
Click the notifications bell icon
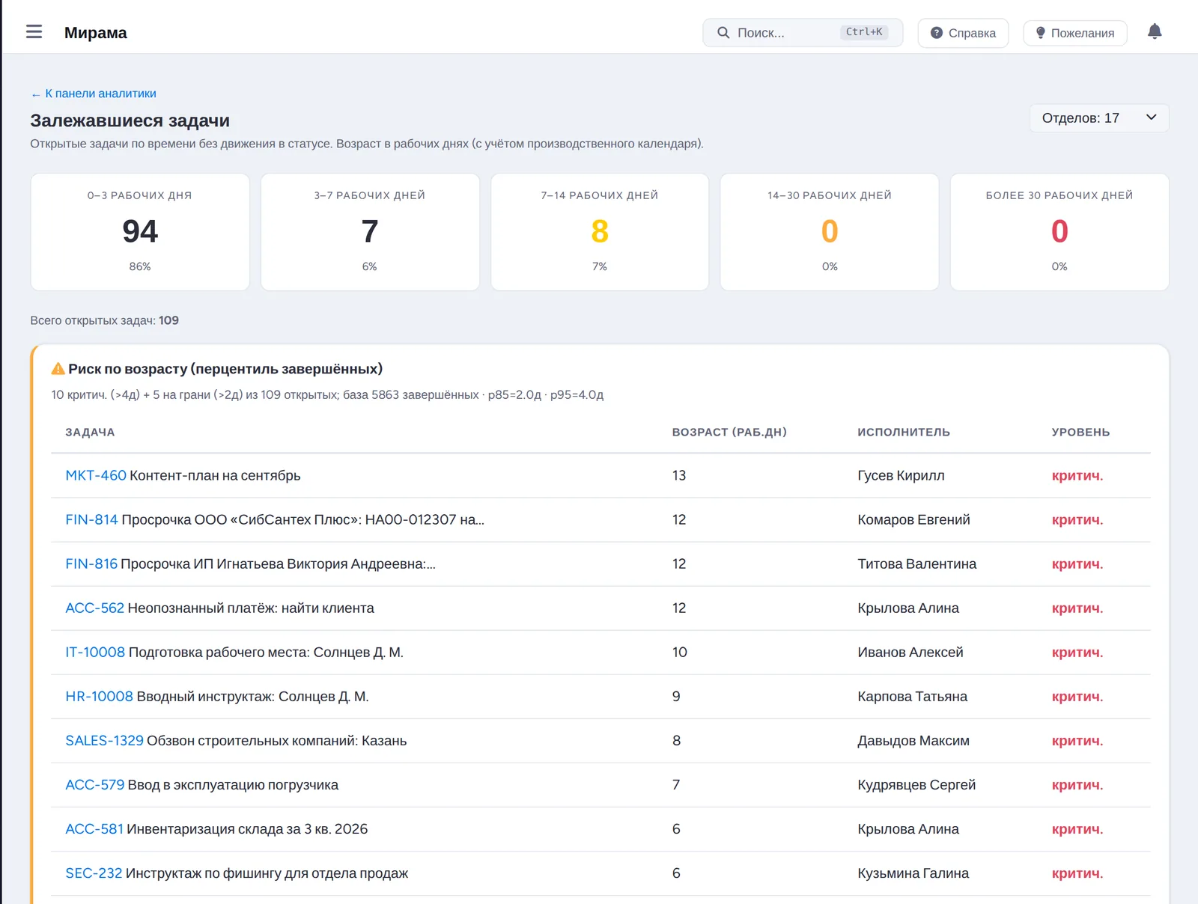point(1155,32)
